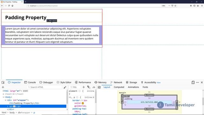
Task: Expand the border shorthand property
Action: click(82, 100)
